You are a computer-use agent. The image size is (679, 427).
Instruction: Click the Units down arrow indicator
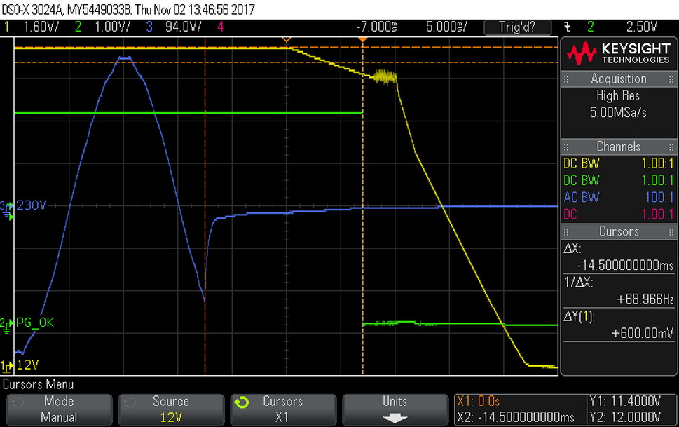pyautogui.click(x=395, y=418)
